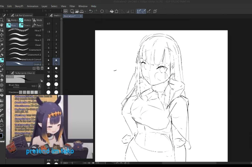Viewport: 252px width, 167px height.
Task: Open the Select menu
Action: coord(54,6)
